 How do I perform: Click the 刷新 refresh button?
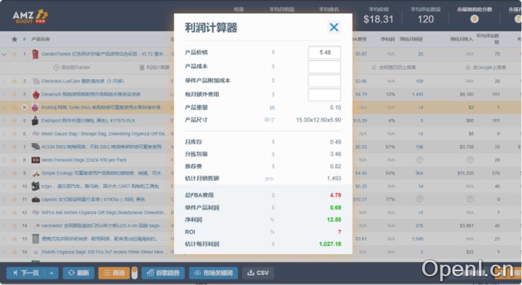(78, 272)
